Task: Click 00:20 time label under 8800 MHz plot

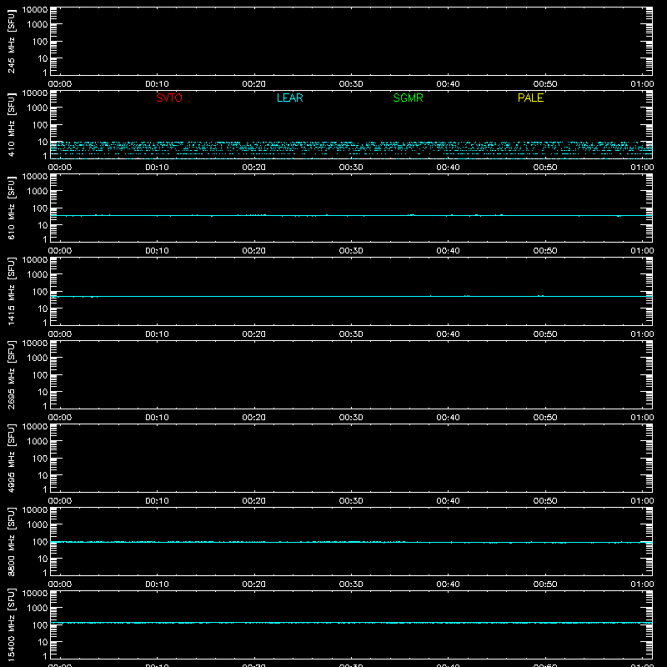Action: coord(254,584)
